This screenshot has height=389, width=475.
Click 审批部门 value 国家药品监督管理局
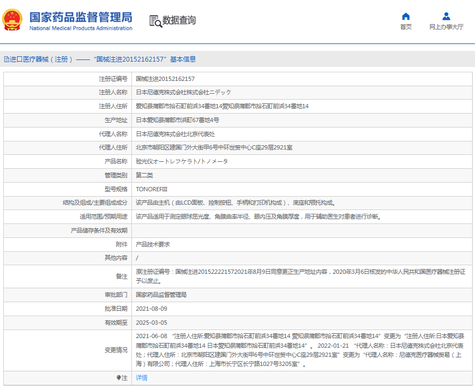tap(161, 295)
